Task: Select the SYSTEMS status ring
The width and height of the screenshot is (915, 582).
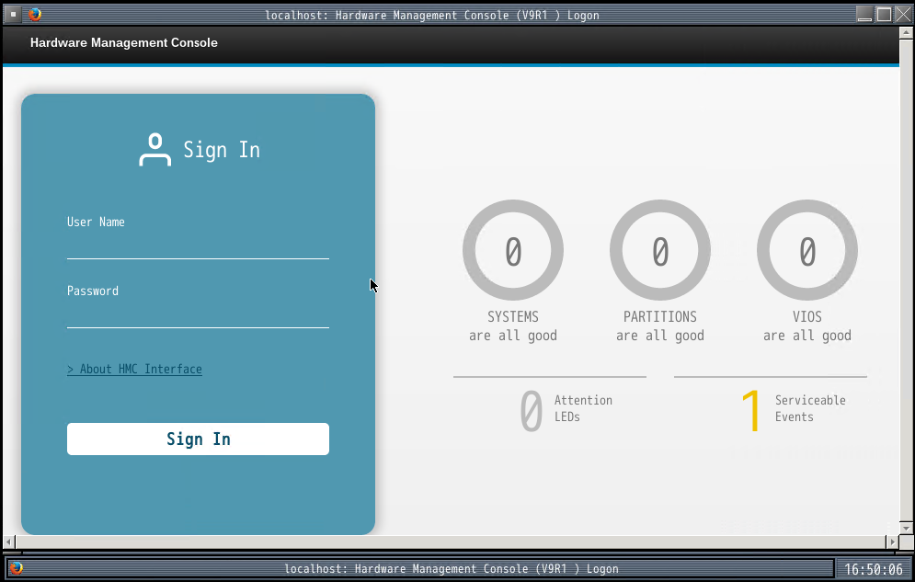Action: click(513, 250)
